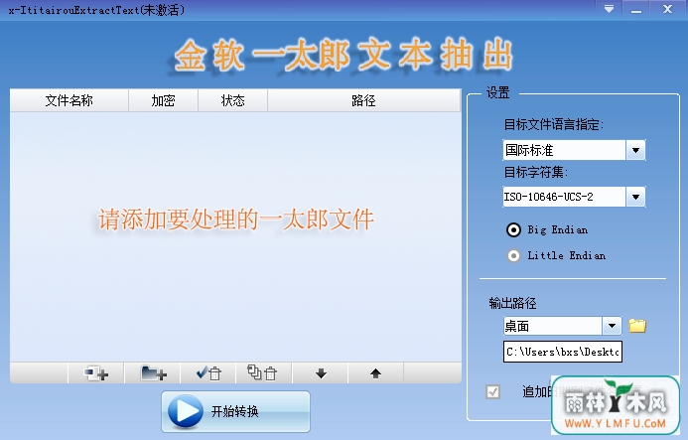Click the add file icon
Viewport: 688px width, 440px height.
click(95, 373)
